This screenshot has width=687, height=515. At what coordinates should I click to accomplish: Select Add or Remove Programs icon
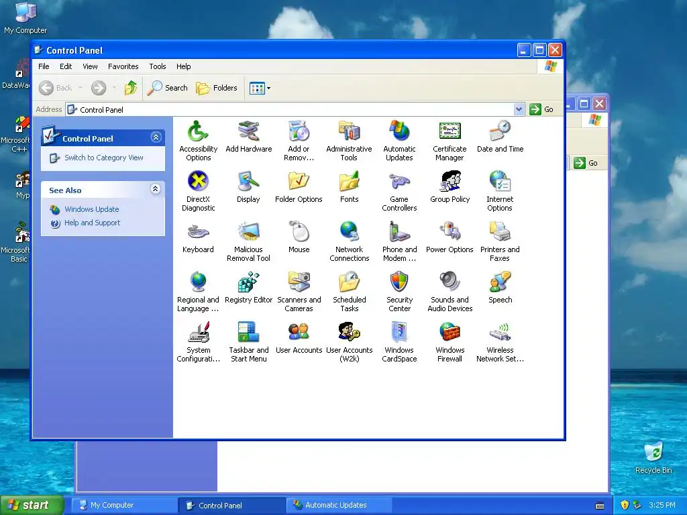click(299, 131)
